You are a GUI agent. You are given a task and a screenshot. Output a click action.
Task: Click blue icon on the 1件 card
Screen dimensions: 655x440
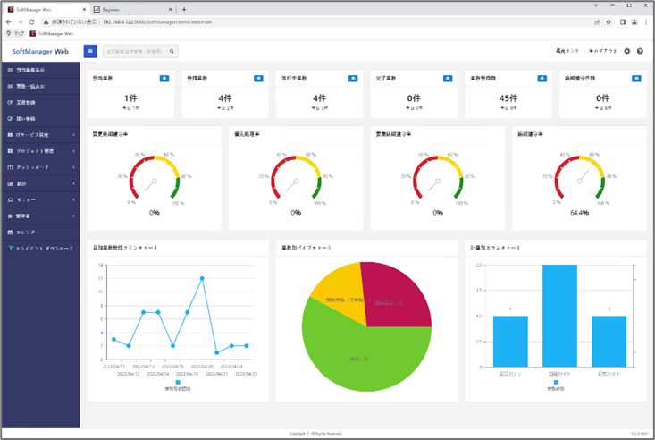164,79
